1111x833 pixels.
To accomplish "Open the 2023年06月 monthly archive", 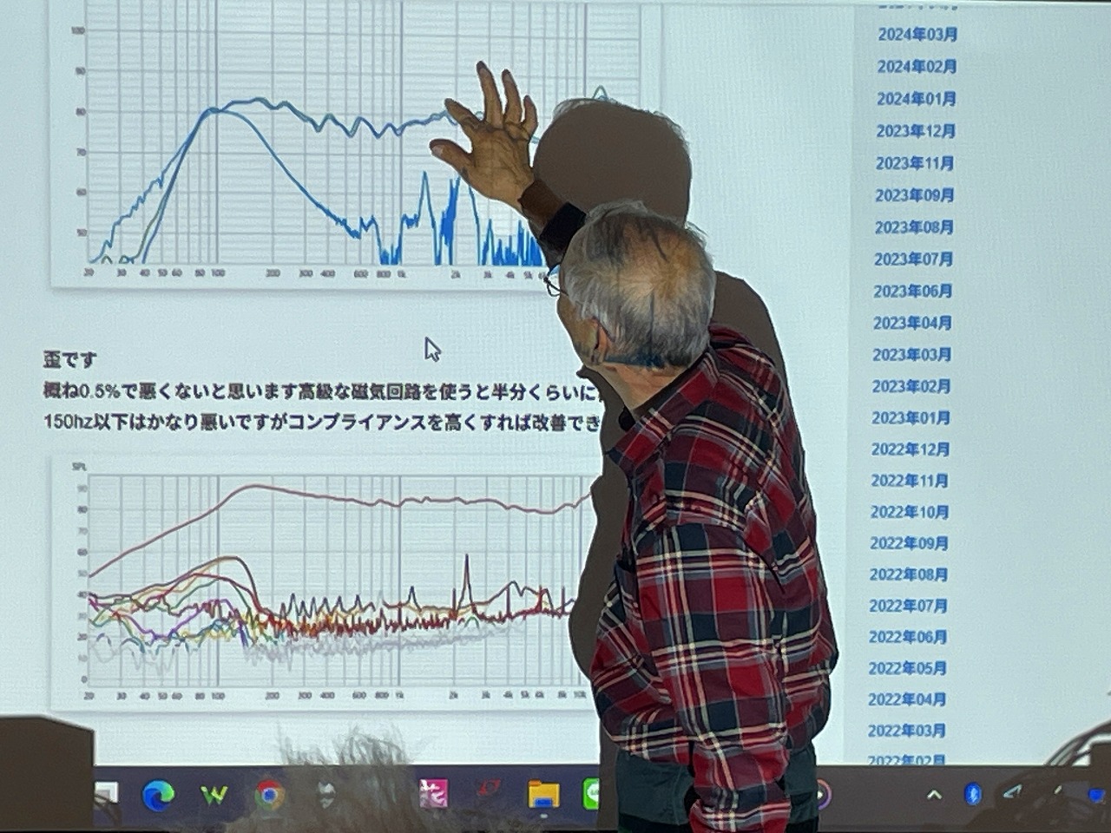I will click(x=912, y=291).
